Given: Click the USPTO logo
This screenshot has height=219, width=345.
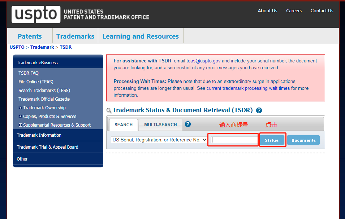Looking at the screenshot, I should (x=36, y=14).
